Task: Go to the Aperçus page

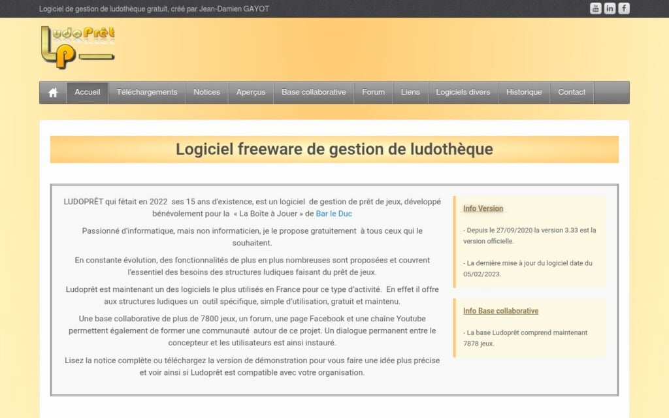Action: (x=251, y=92)
